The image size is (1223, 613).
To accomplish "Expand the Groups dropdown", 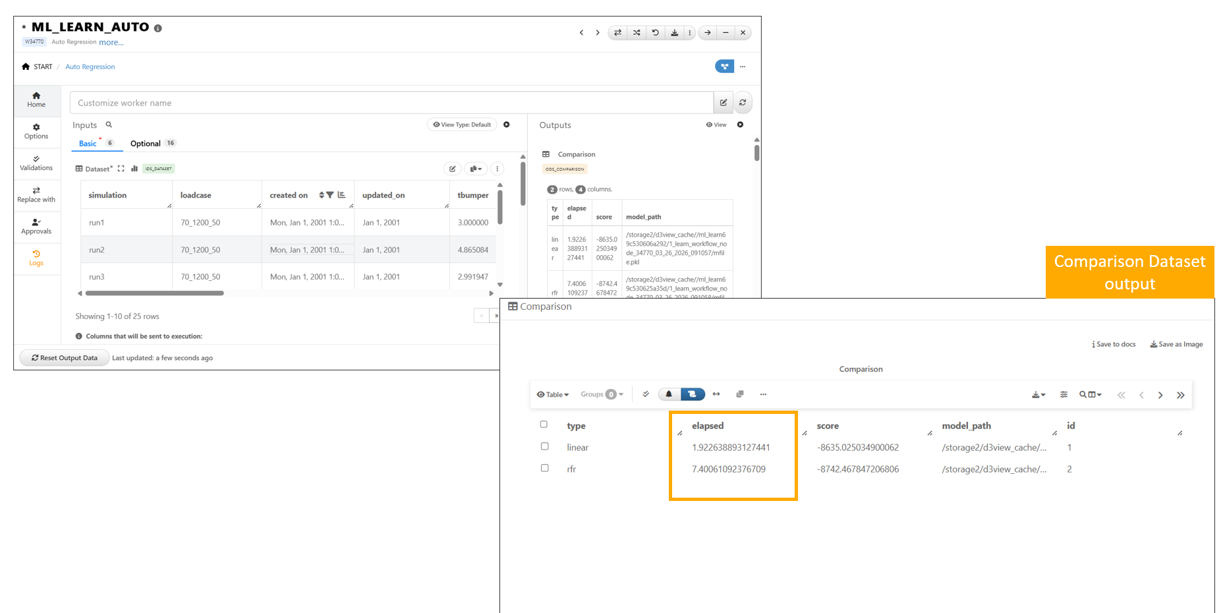I will coord(602,394).
